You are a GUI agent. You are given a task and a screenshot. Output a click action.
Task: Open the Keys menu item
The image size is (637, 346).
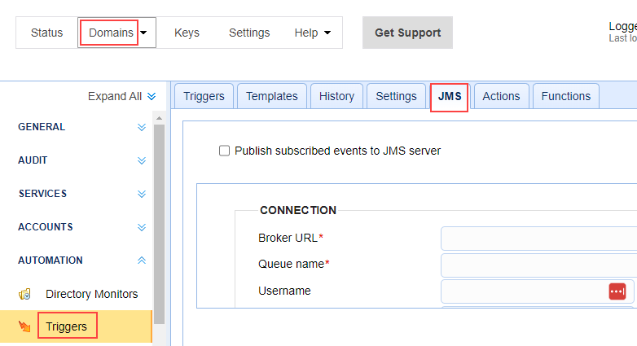click(187, 33)
